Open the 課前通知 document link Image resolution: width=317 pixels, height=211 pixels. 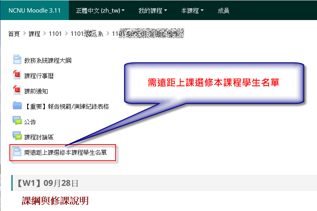[36, 91]
